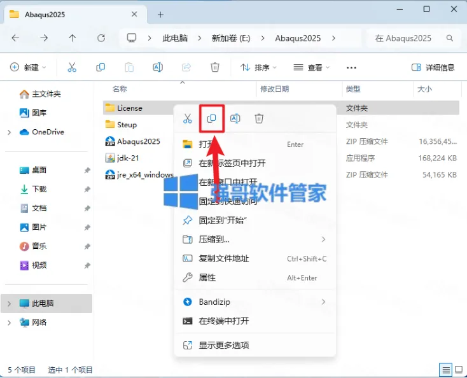Click the search magnifier icon
The image size is (467, 378).
[x=450, y=38]
